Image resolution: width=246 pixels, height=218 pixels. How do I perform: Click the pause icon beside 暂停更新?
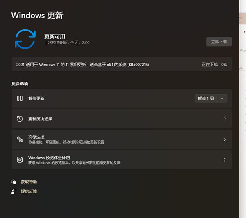20,98
